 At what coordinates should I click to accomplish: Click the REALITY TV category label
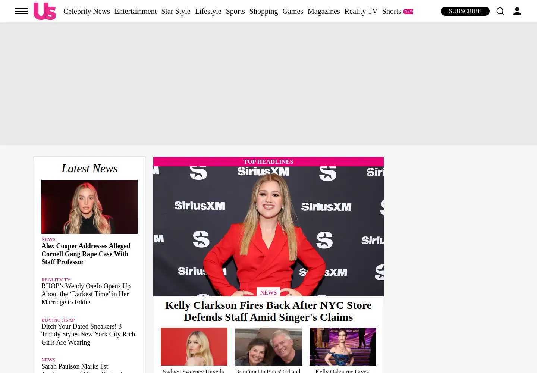(x=56, y=279)
